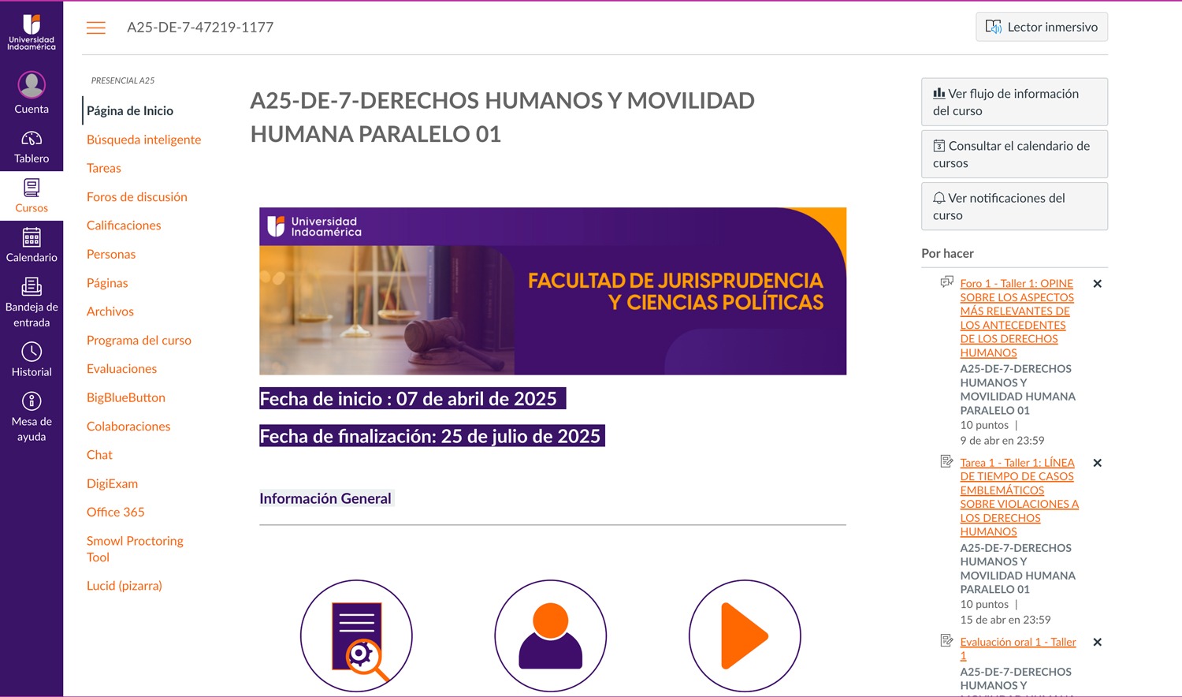
Task: Dismiss Foro 1 to-do item
Action: pyautogui.click(x=1097, y=284)
